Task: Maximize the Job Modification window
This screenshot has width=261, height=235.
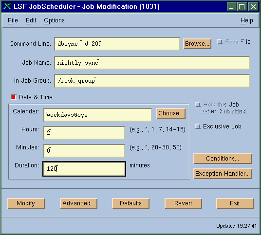Action: click(x=242, y=7)
